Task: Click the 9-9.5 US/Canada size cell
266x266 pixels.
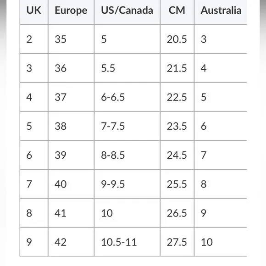Action: [127, 184]
